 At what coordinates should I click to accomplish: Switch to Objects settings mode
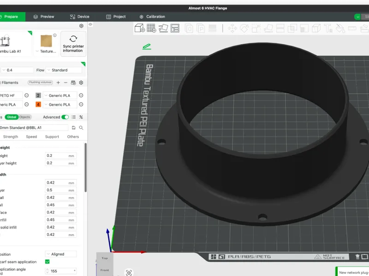[x=25, y=117]
